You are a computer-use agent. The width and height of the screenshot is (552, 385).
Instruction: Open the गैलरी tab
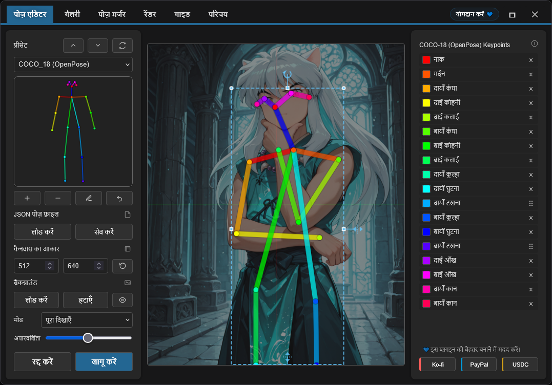point(72,14)
